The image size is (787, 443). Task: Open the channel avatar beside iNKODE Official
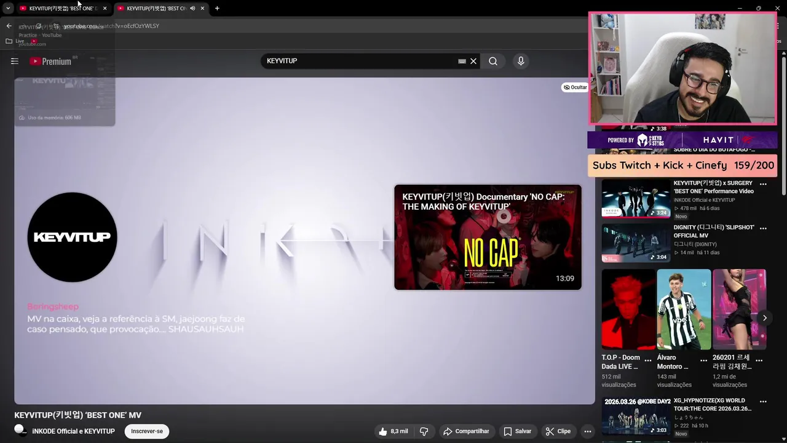pos(20,431)
